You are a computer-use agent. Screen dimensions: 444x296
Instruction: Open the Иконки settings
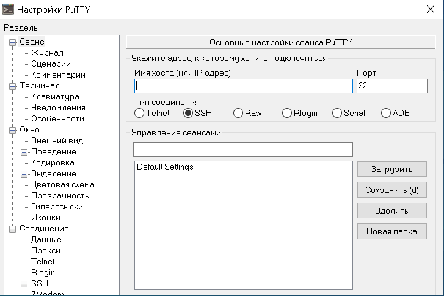[46, 218]
